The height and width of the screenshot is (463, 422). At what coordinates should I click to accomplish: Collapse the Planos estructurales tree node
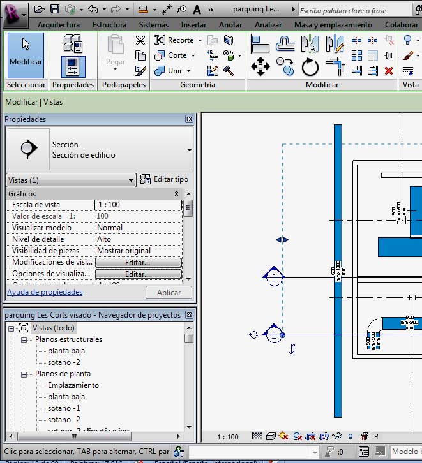pos(24,339)
